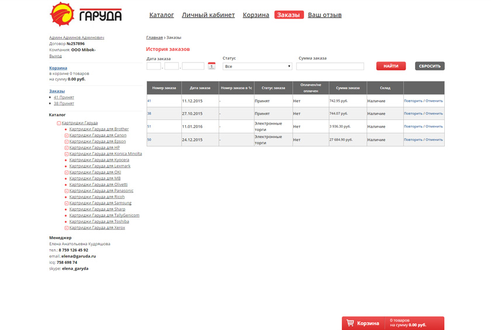
Task: Click Повторить for order 51
Action: (413, 126)
